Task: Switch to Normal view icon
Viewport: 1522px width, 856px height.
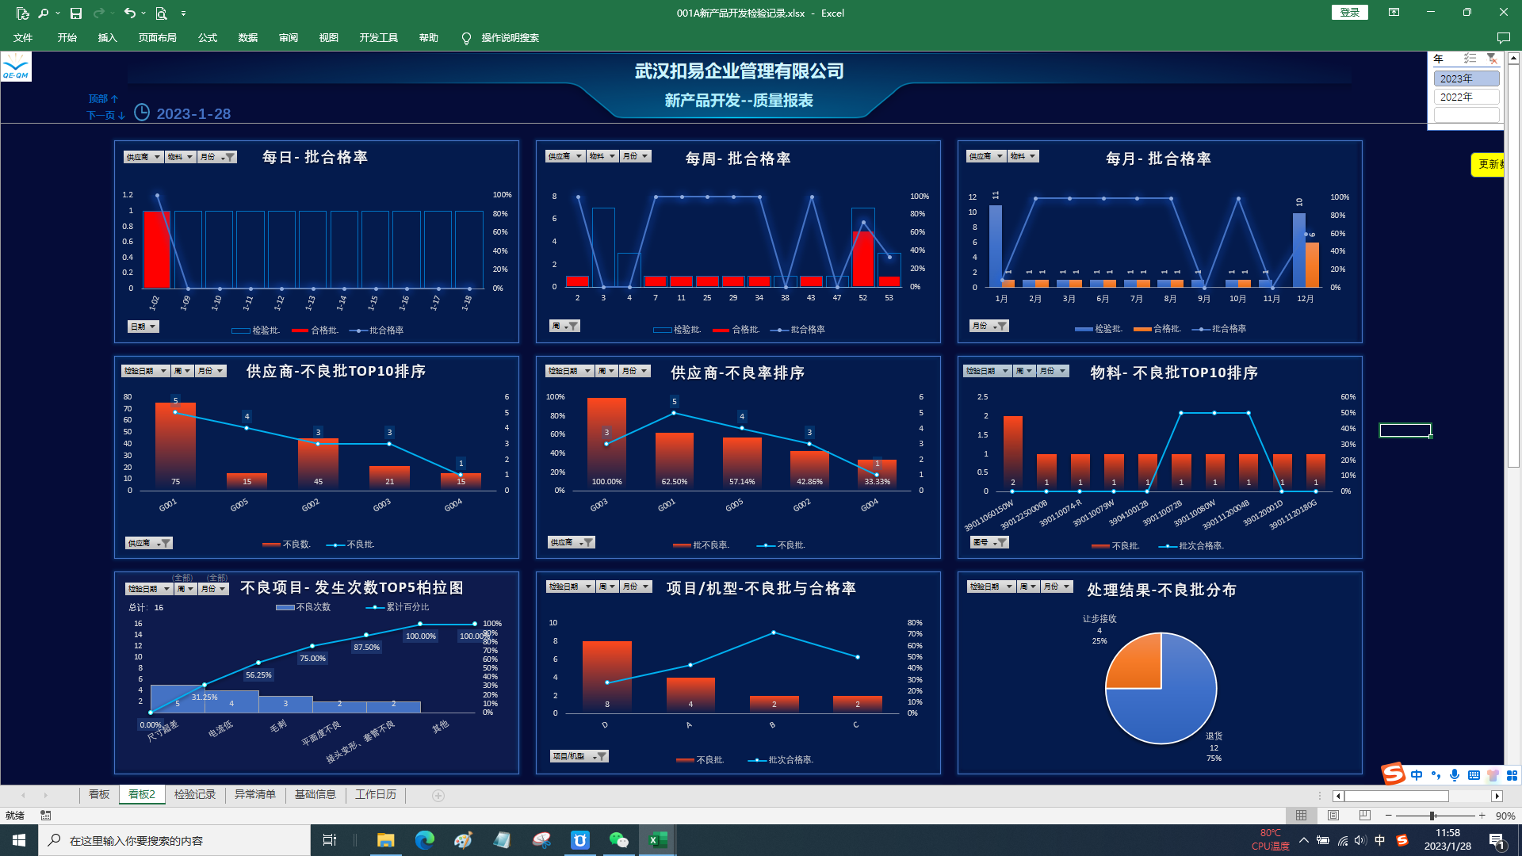Action: [x=1302, y=816]
